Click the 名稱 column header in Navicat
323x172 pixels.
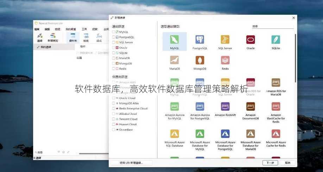[79, 58]
